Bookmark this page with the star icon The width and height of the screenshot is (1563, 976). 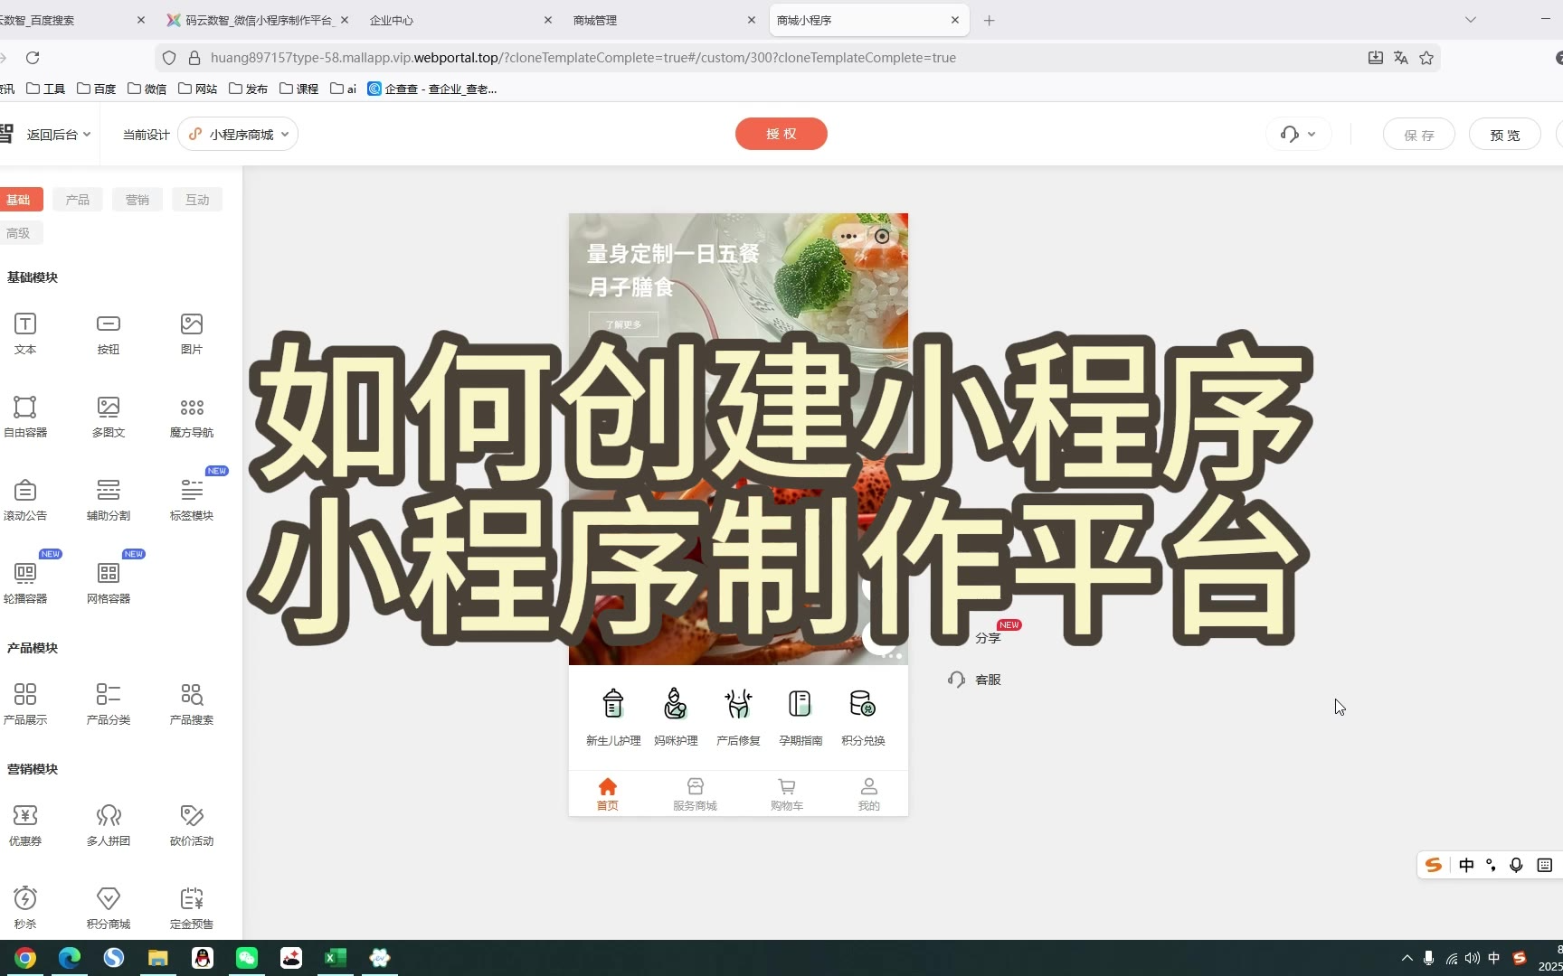point(1426,58)
